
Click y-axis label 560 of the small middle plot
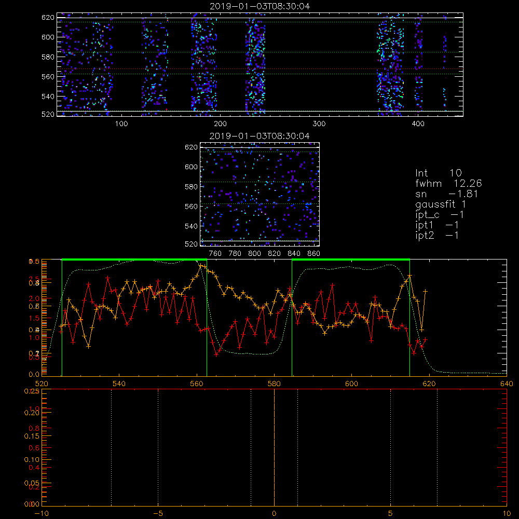(191, 206)
